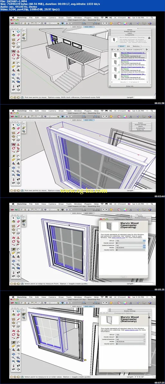Activate the Orbit tool in the 00:05:35 frame

point(14,261)
